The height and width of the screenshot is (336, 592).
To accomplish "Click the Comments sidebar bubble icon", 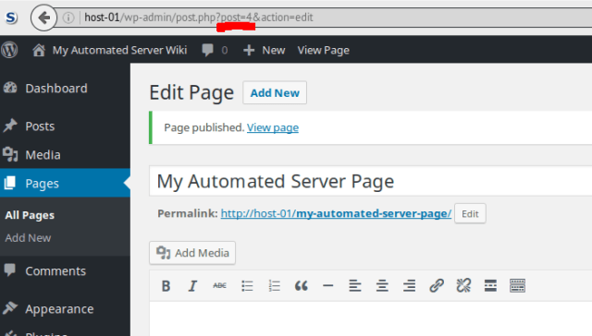I will 10,270.
